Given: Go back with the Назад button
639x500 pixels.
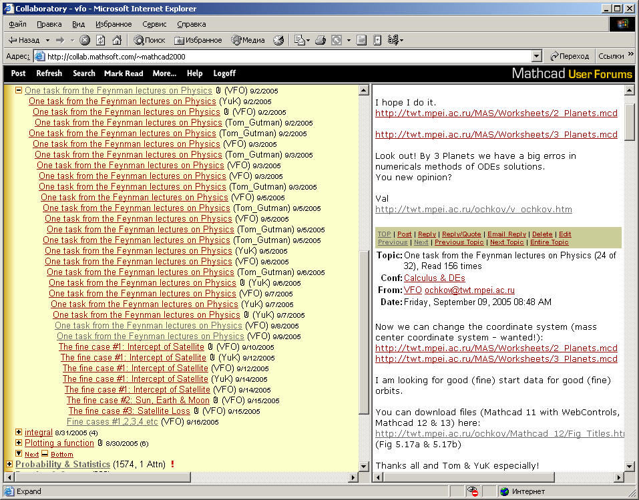Looking at the screenshot, I should point(24,40).
